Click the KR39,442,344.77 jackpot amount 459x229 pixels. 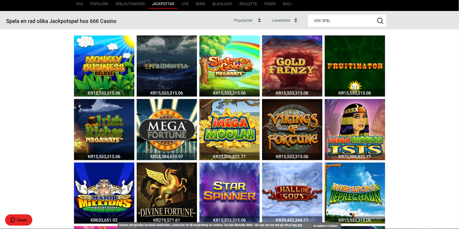pos(292,220)
